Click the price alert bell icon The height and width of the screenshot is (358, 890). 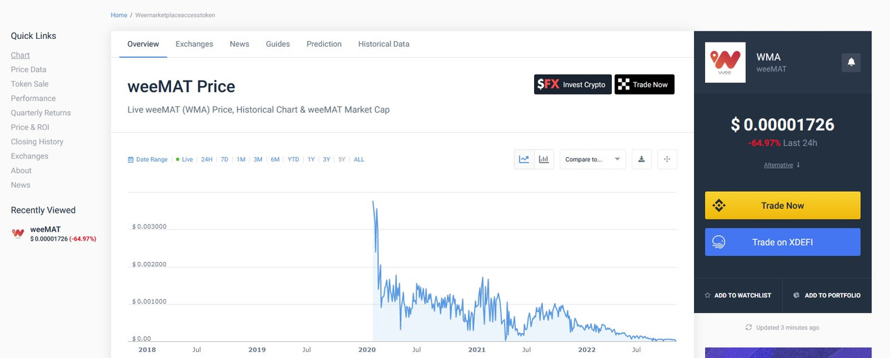click(x=851, y=63)
